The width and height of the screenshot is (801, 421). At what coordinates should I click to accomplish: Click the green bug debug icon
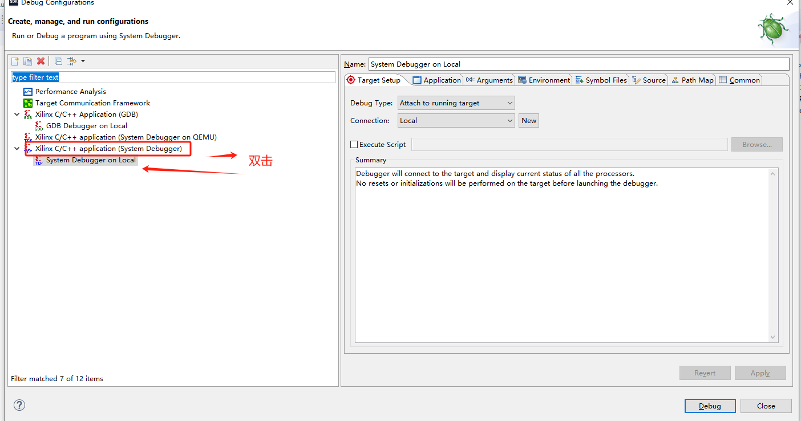pyautogui.click(x=773, y=28)
